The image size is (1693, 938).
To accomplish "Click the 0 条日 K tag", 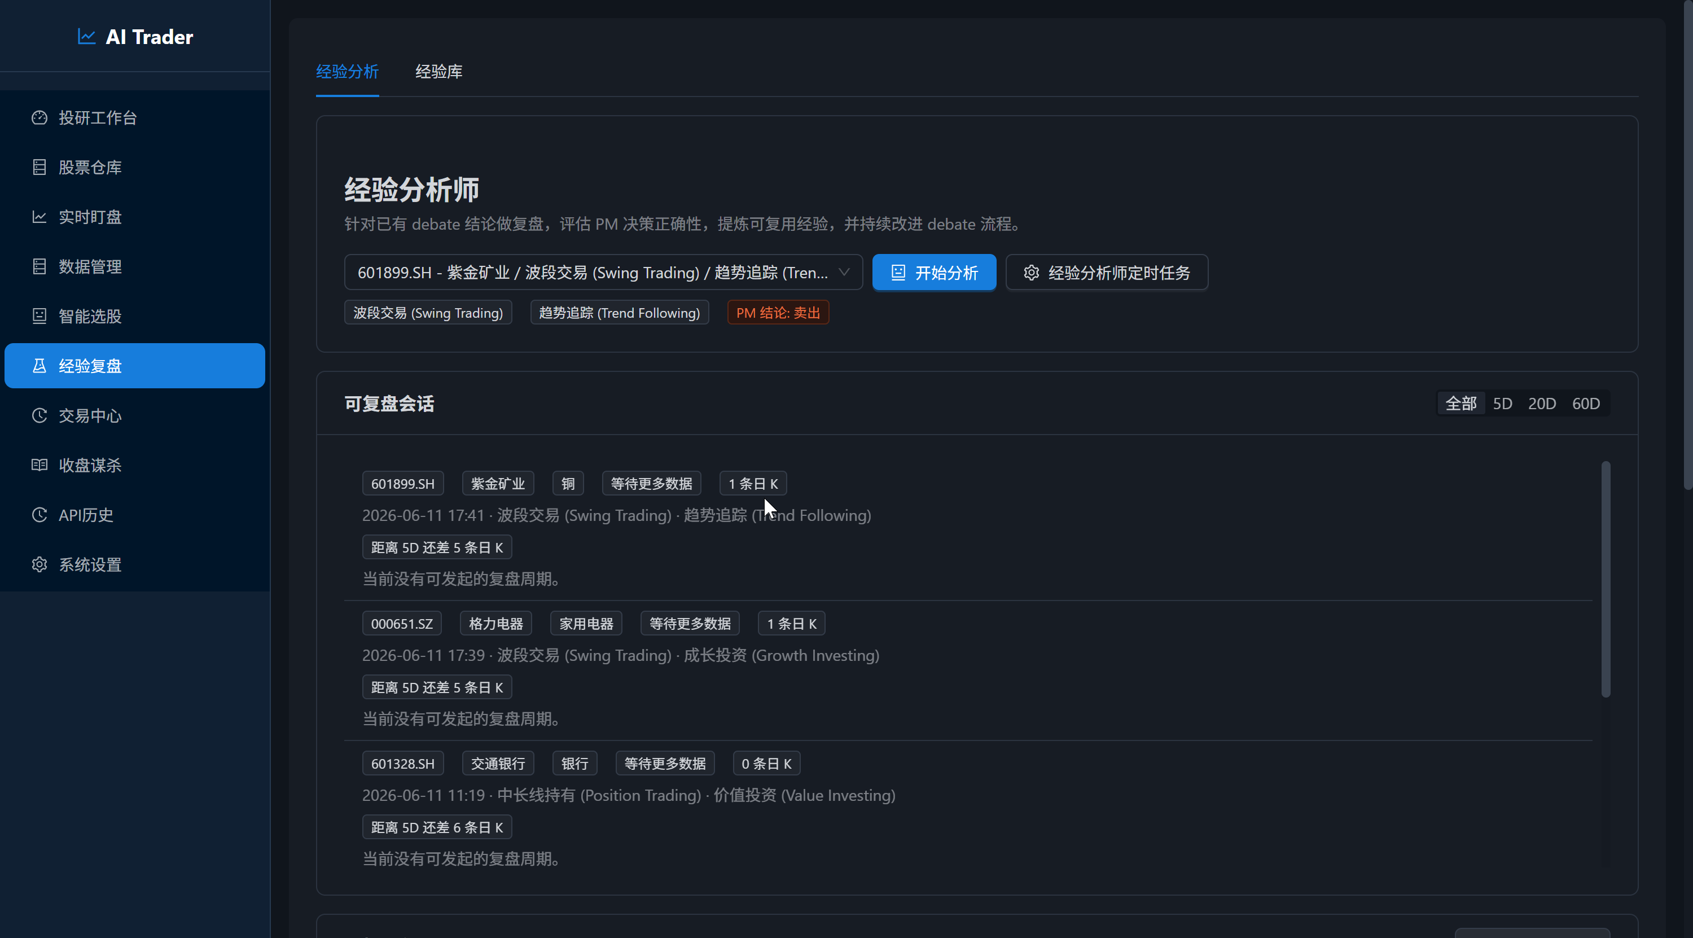I will pyautogui.click(x=766, y=763).
